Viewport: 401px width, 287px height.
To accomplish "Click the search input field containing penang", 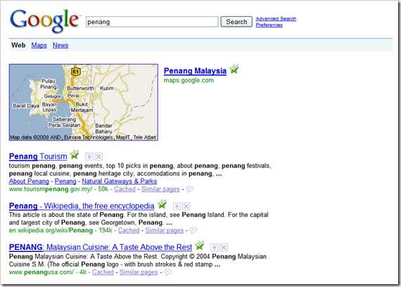I will [152, 22].
